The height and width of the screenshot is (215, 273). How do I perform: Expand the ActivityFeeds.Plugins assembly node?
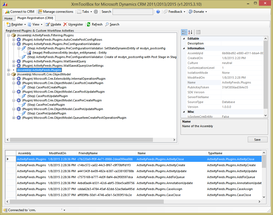click(8, 70)
